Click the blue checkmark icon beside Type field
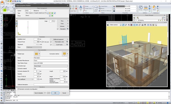The image size is (171, 104). coord(55,13)
